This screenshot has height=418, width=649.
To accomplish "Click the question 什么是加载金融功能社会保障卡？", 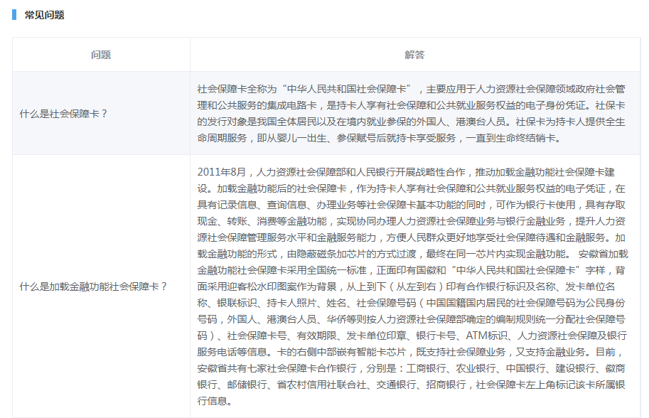I will [93, 286].
